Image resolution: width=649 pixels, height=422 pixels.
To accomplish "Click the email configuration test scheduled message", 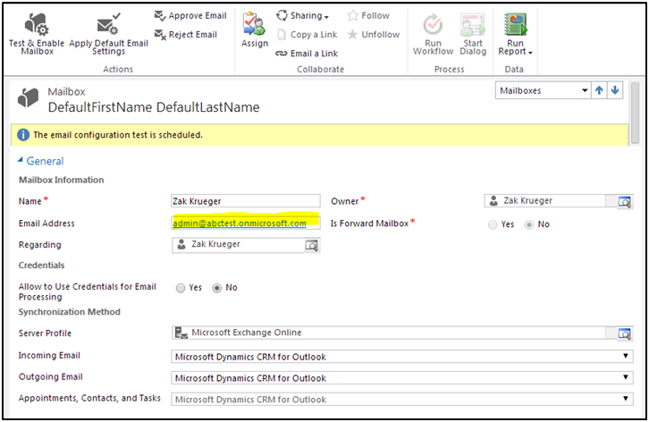I will 118,135.
